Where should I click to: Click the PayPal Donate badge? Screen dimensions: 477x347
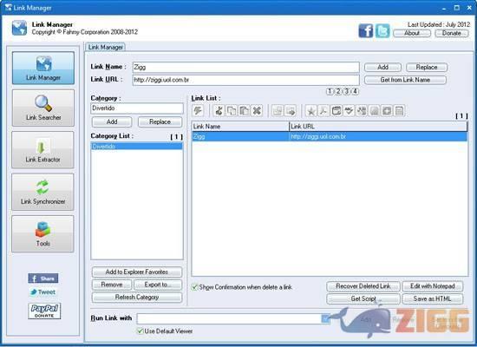click(x=44, y=311)
